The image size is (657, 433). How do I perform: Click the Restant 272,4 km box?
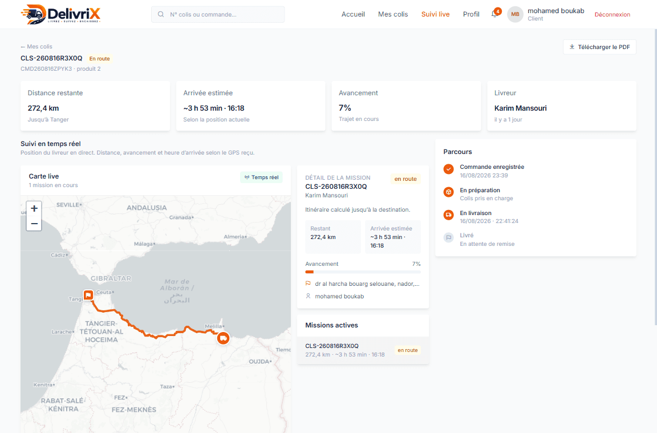333,237
